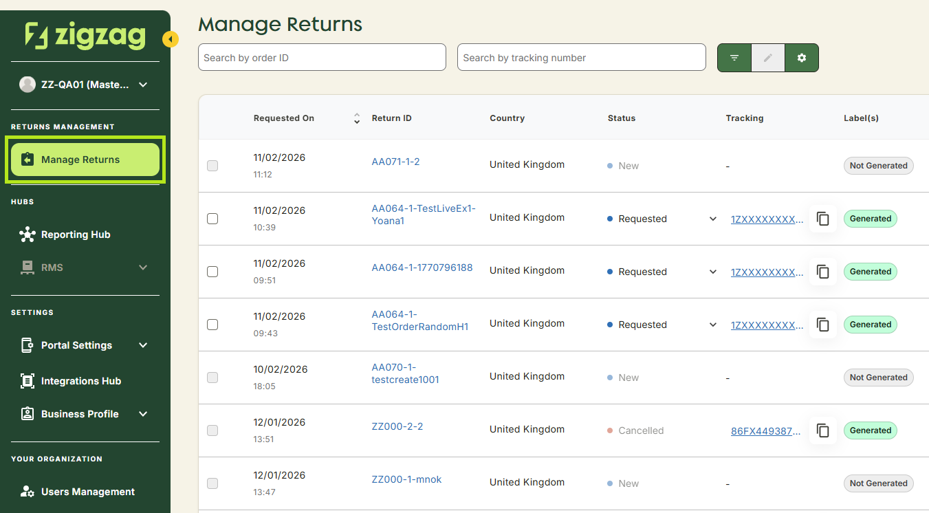This screenshot has height=513, width=929.
Task: Check the AA064-1-TestOrderRandomH1 row checkbox
Action: (212, 325)
